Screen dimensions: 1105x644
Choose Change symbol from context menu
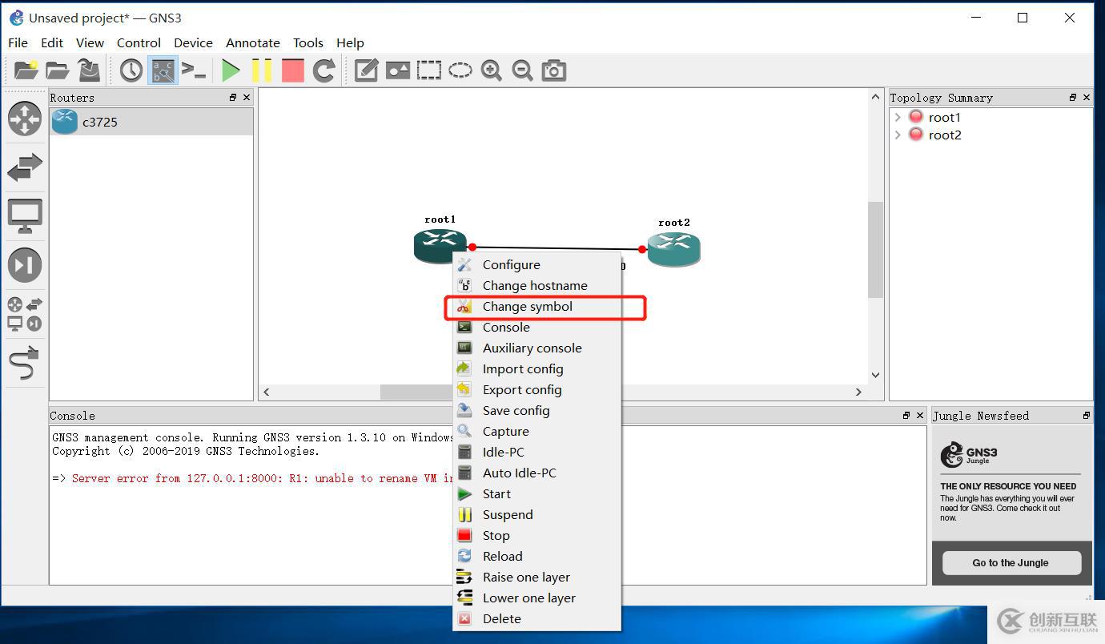point(527,307)
